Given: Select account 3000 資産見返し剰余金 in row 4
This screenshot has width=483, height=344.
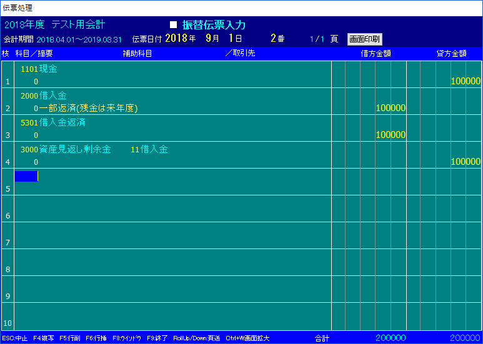Looking at the screenshot, I should point(66,150).
